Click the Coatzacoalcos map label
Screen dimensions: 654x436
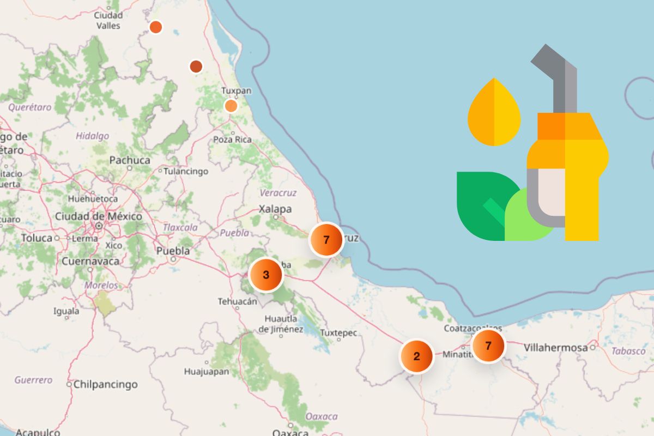(473, 328)
